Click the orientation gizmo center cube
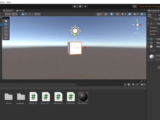The image size is (160, 120). (137, 25)
